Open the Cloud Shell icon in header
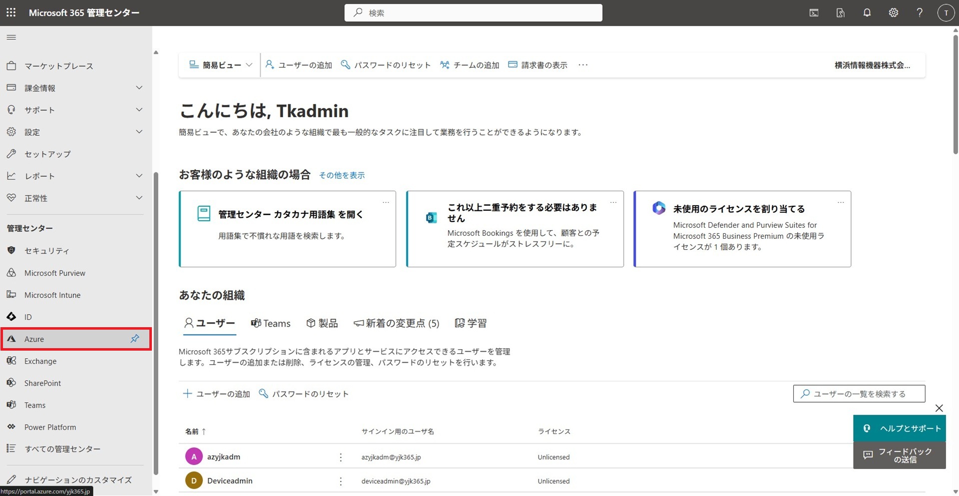Image resolution: width=959 pixels, height=496 pixels. pyautogui.click(x=814, y=13)
